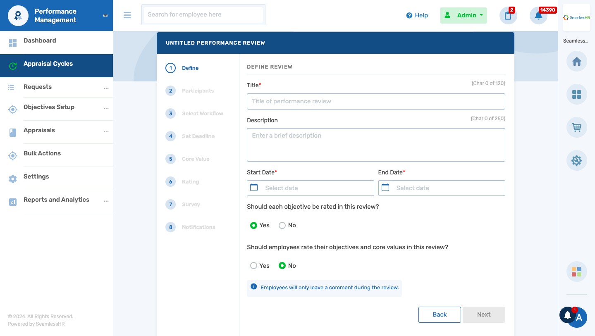Open the Admin role dropdown

pyautogui.click(x=464, y=15)
